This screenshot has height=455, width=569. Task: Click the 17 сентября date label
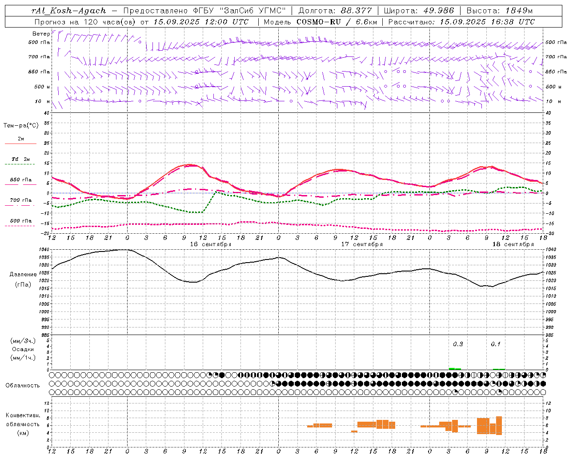pos(362,244)
